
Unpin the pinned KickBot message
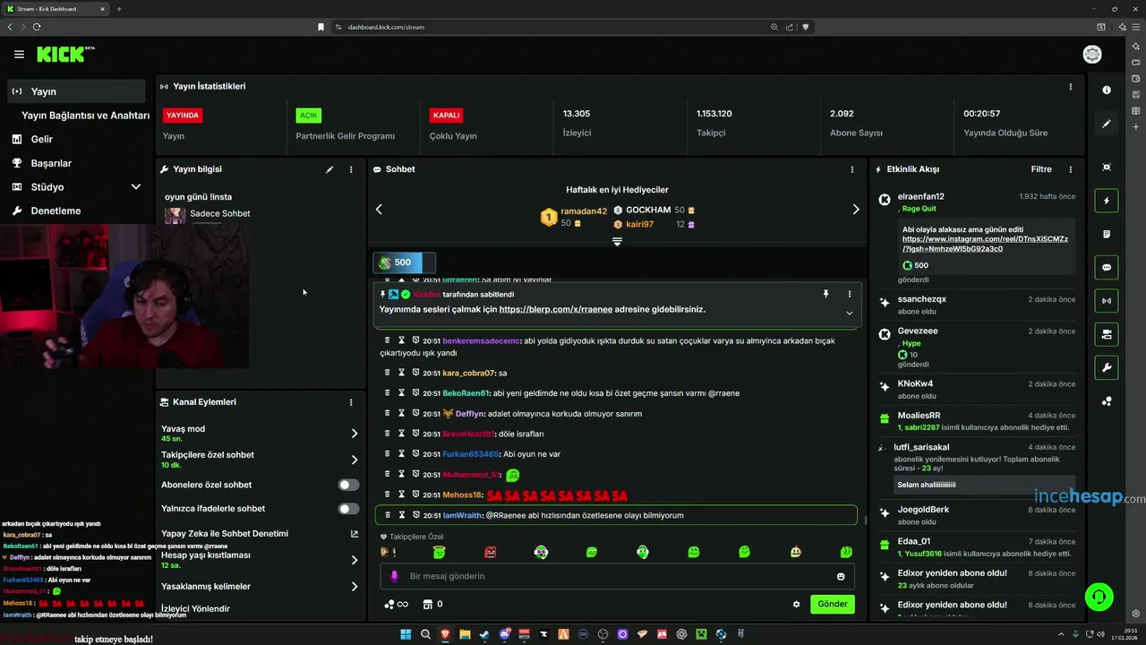click(x=825, y=294)
